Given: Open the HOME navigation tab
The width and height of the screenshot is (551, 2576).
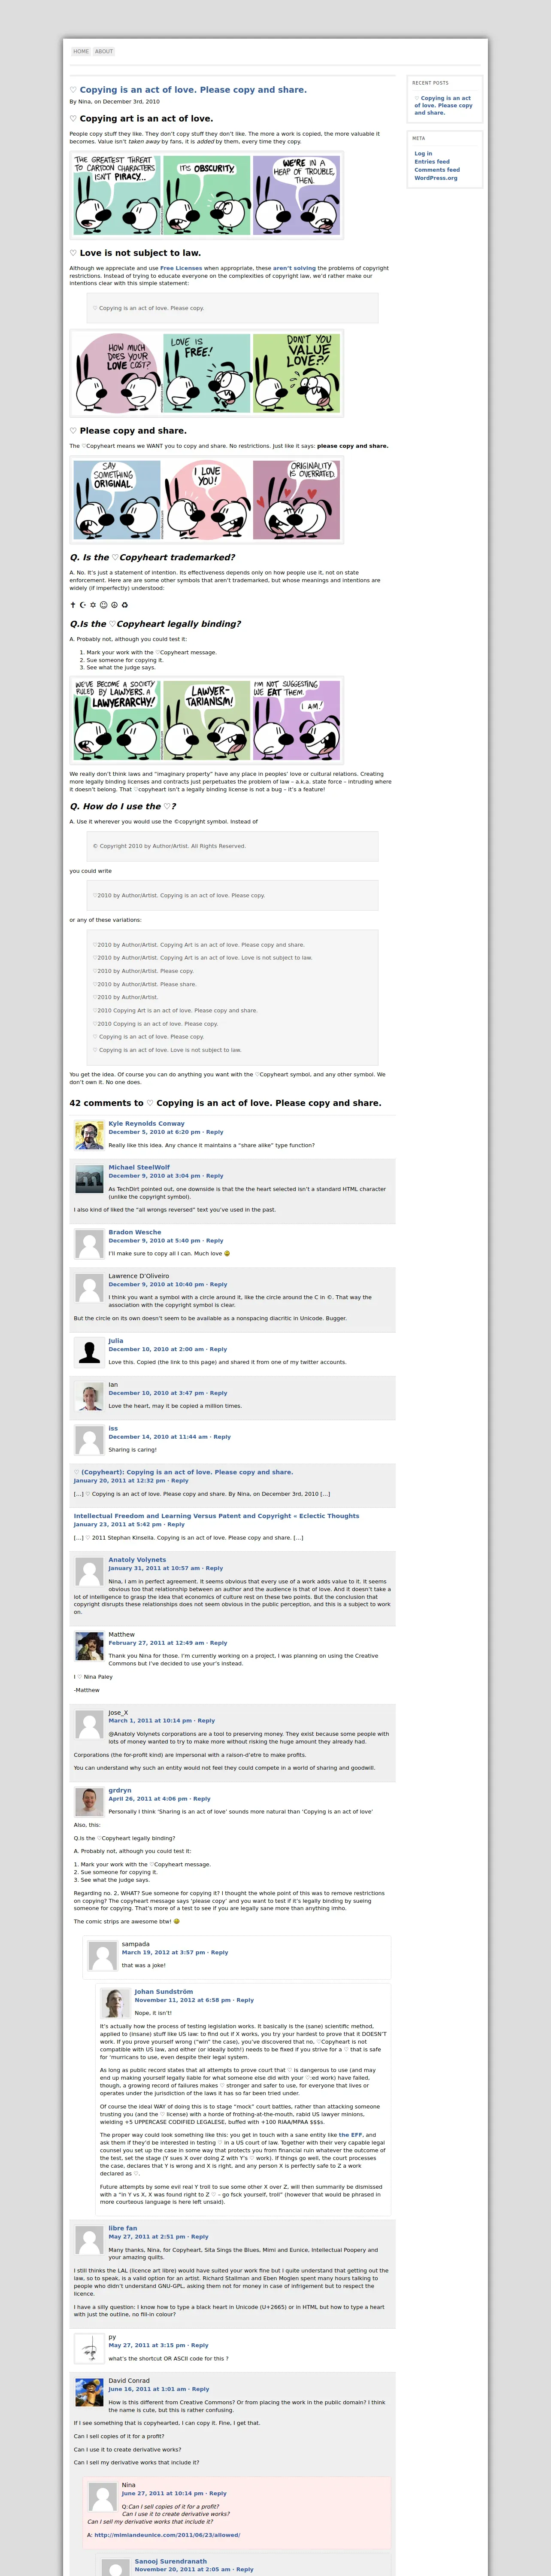Looking at the screenshot, I should [81, 51].
